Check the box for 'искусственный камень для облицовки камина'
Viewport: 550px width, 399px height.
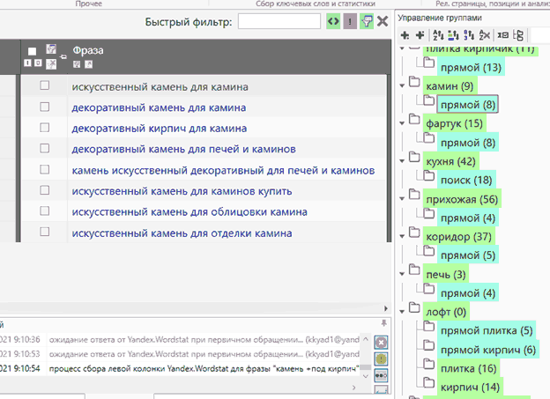point(45,211)
